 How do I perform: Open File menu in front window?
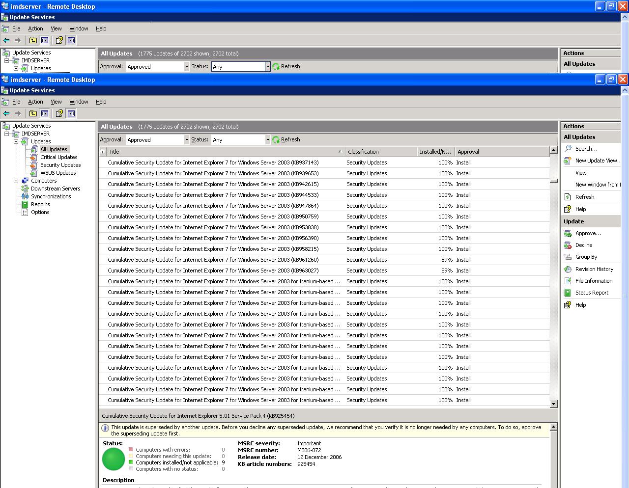[16, 102]
